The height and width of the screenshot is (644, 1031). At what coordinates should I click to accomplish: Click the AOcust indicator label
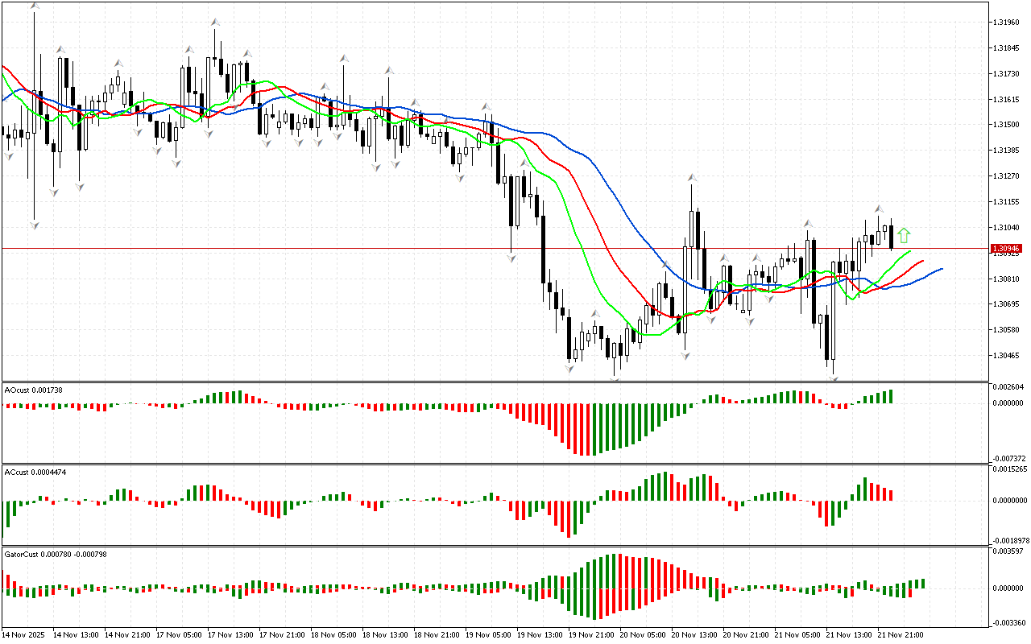(x=34, y=390)
